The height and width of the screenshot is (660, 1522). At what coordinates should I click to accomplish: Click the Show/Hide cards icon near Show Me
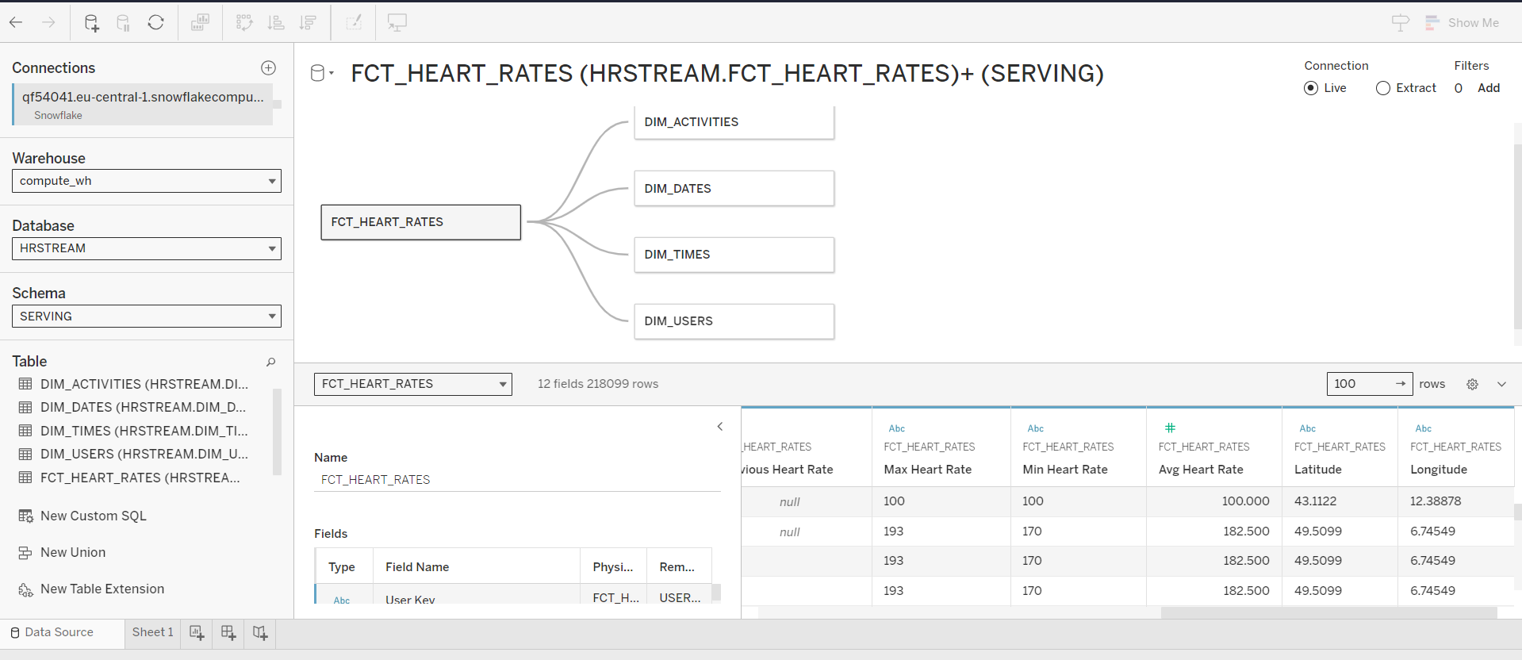click(1401, 22)
